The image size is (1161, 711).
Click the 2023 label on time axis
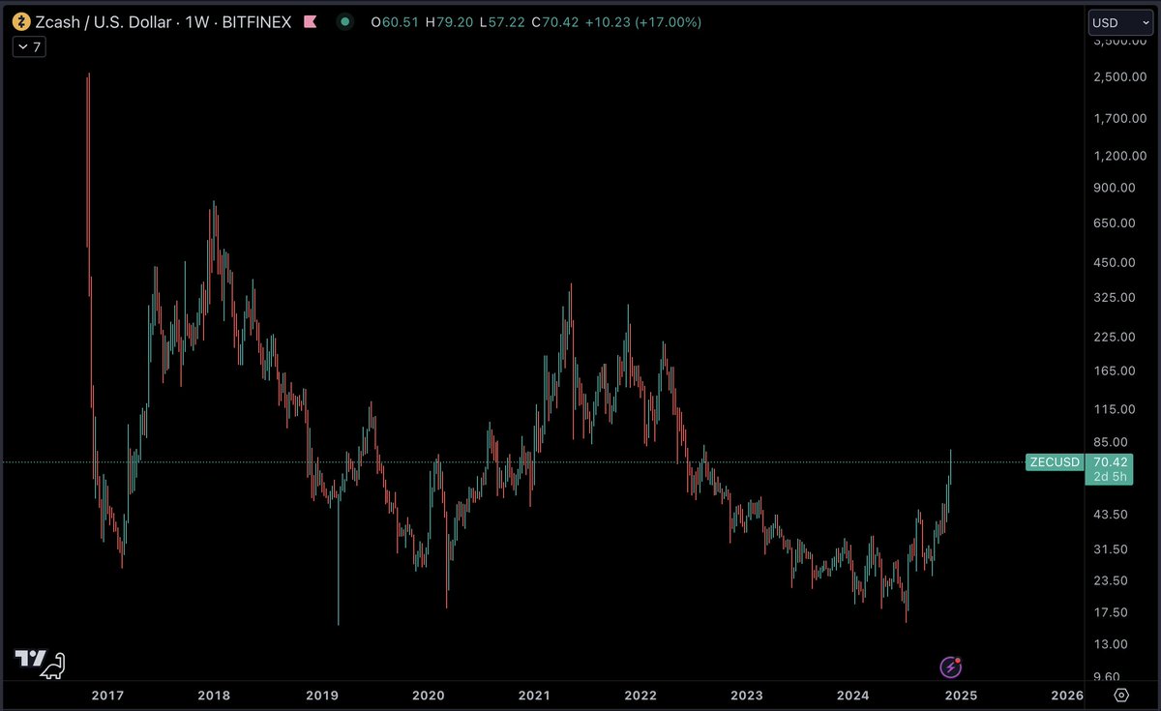747,696
